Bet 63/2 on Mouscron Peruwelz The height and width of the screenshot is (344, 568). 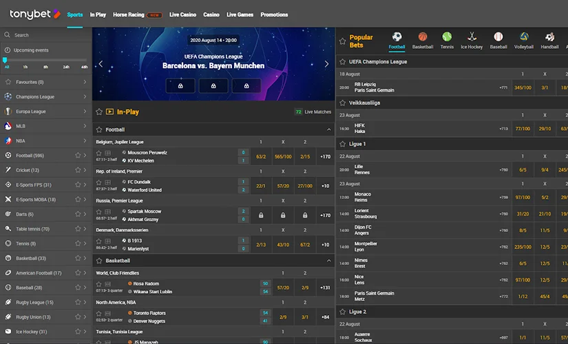tap(261, 156)
